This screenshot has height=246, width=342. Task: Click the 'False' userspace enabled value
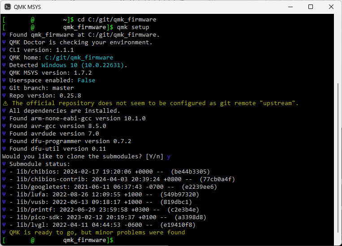[x=86, y=81]
